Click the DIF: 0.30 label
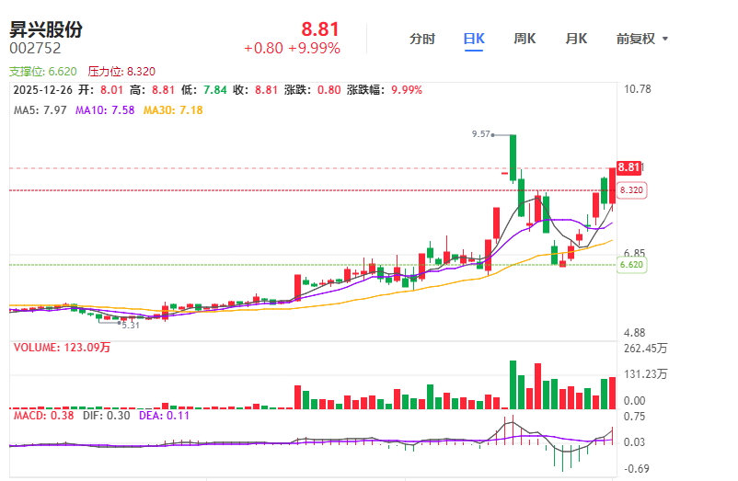Screen dimensions: 738x481 [107, 416]
